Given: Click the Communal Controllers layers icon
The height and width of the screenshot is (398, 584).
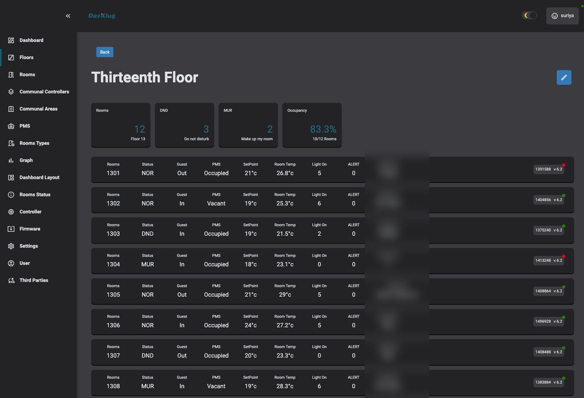Looking at the screenshot, I should click(x=11, y=92).
